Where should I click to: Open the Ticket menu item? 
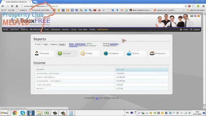tap(92, 29)
